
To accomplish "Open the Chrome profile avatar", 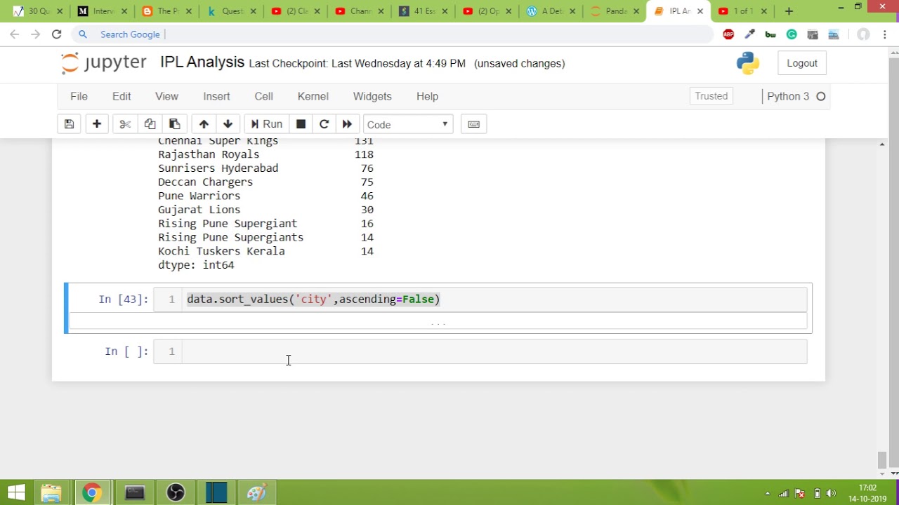I will (863, 34).
